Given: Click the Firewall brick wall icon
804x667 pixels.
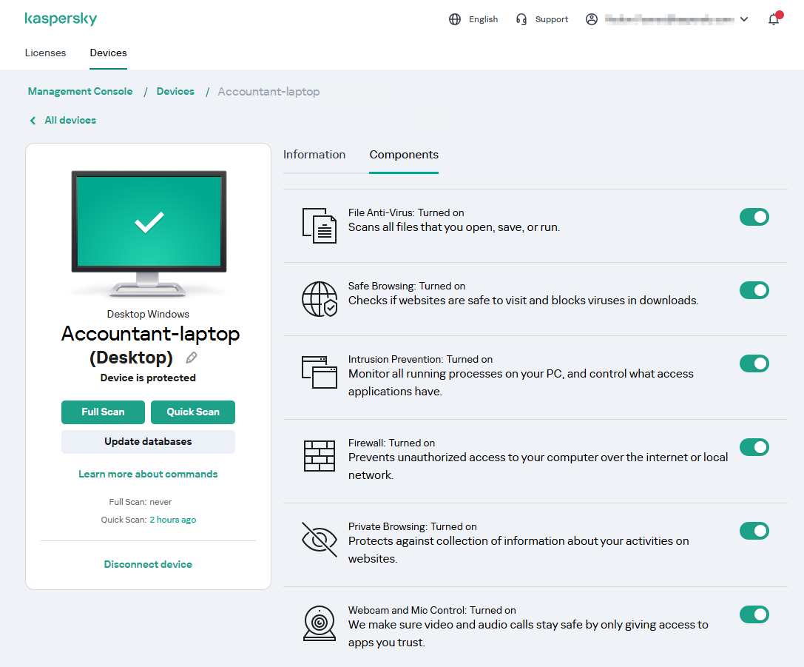Looking at the screenshot, I should click(x=319, y=455).
